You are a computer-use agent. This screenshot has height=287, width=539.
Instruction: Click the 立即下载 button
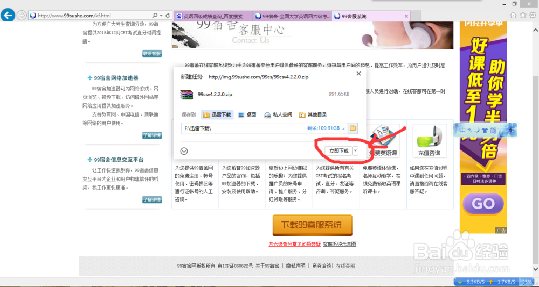[338, 151]
